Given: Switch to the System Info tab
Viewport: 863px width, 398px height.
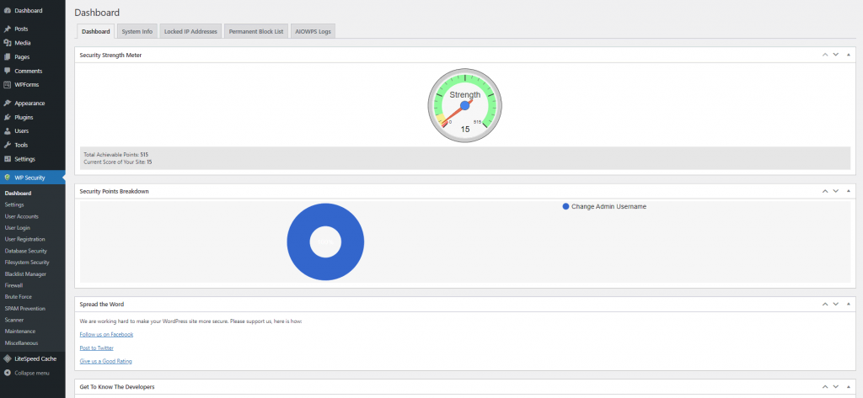Looking at the screenshot, I should point(137,31).
